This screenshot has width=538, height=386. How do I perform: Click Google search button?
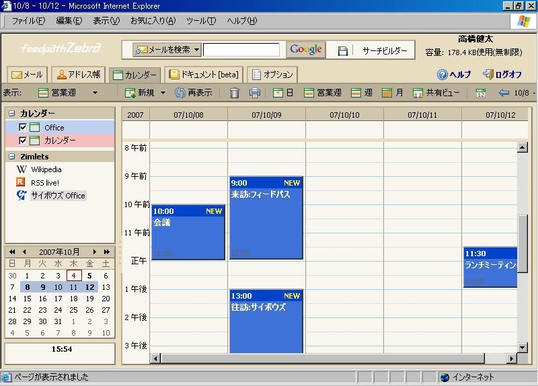[306, 50]
